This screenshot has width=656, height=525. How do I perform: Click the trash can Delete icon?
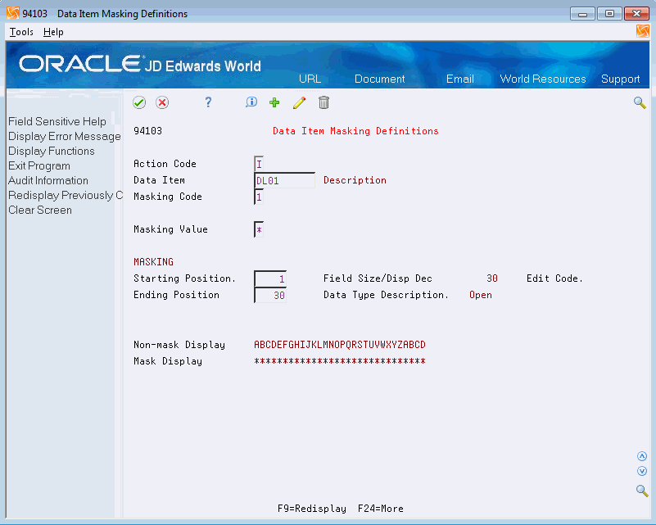click(x=323, y=102)
